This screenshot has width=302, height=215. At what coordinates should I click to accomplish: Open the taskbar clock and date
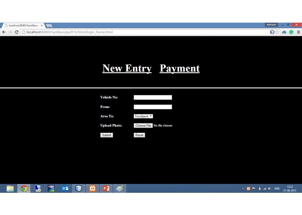pyautogui.click(x=290, y=188)
